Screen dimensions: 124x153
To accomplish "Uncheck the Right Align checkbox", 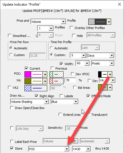I will 37,96.
